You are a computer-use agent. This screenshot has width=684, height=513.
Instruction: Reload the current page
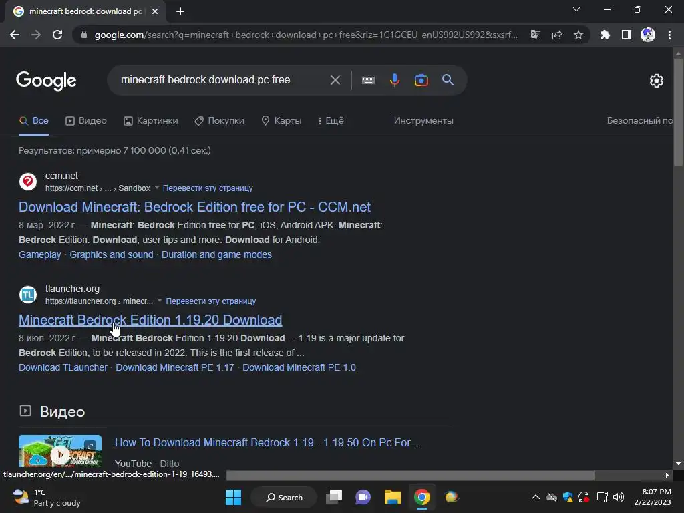[x=57, y=35]
